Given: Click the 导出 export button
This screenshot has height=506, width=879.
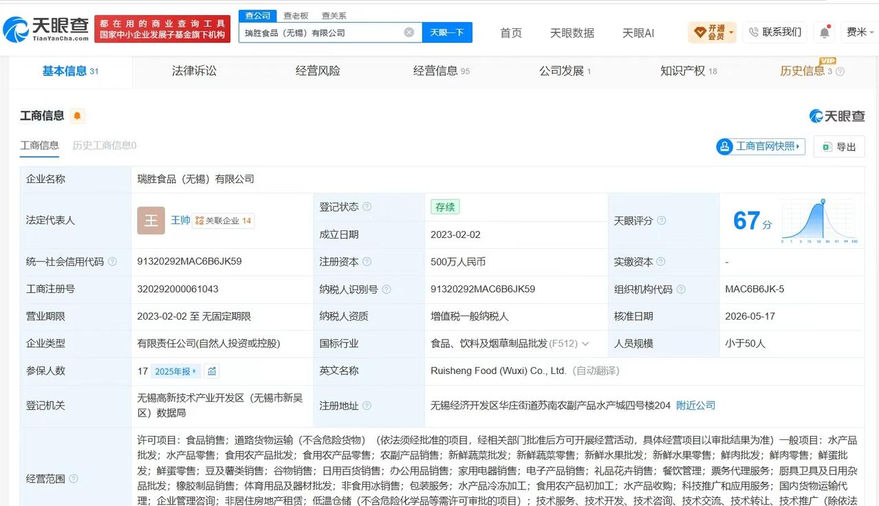Looking at the screenshot, I should tap(839, 146).
